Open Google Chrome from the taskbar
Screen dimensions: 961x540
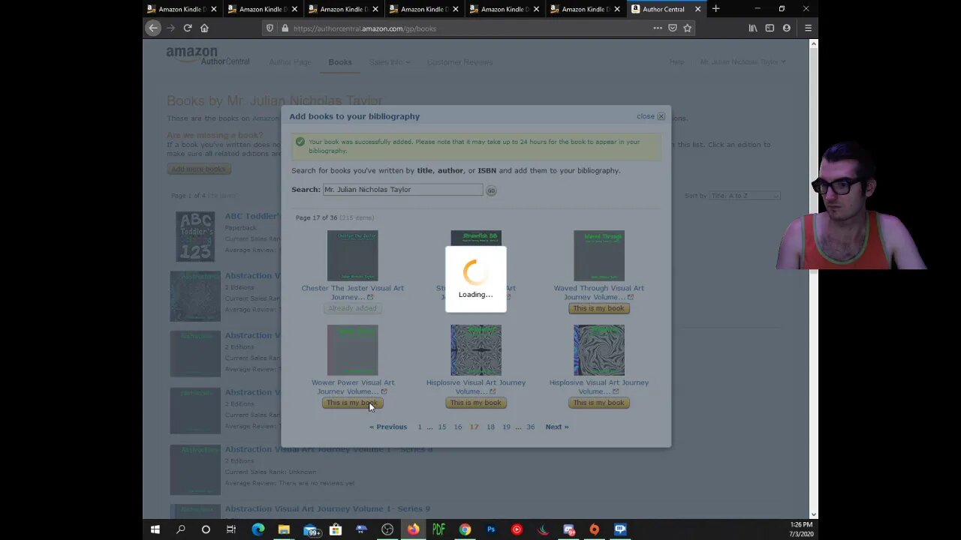point(465,529)
